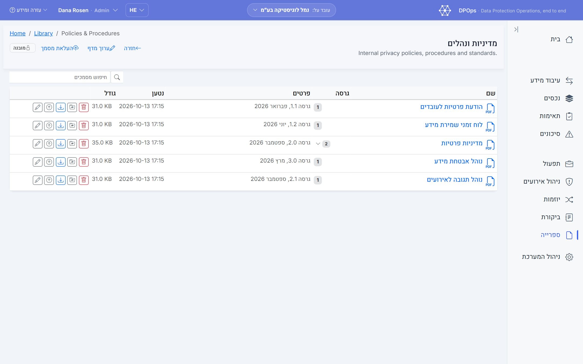Open ניהול אירועים sidebar item
583x364 pixels.
click(x=548, y=182)
